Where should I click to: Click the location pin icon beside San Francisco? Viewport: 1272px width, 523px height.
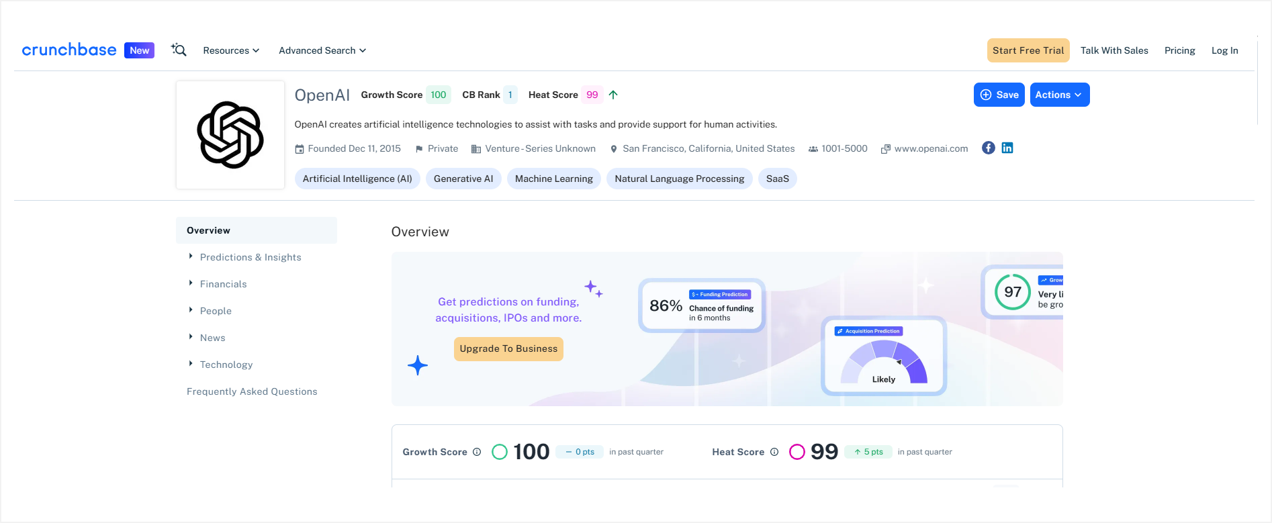(x=614, y=149)
